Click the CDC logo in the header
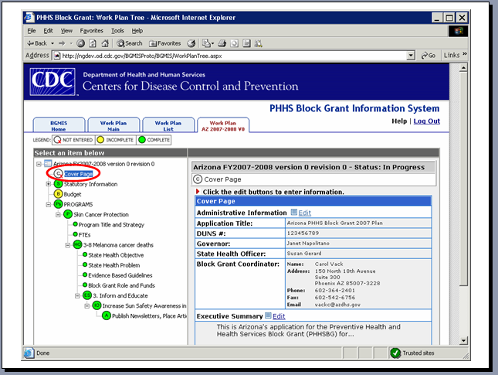Screen dimensions: 498x375 click(x=53, y=81)
